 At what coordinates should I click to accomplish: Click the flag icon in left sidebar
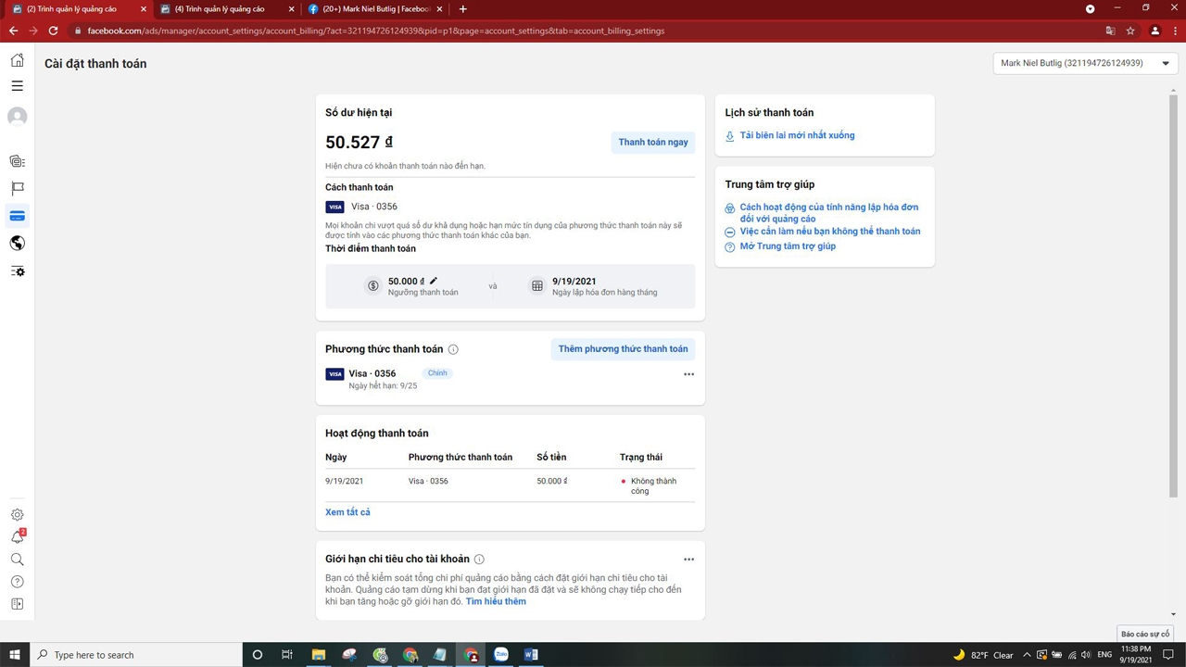pos(17,188)
